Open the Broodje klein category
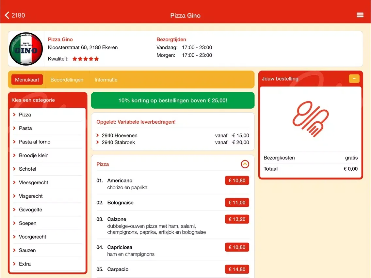371x278 pixels. coord(47,155)
